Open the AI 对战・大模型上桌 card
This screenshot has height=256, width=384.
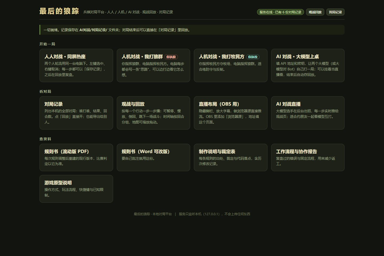(x=308, y=65)
